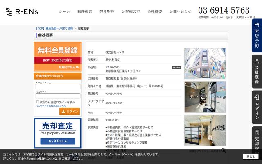Open the building exterior photo thumbnail

click(205, 64)
